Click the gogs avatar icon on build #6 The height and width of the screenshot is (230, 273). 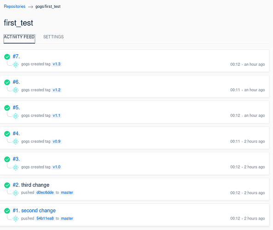16,90
